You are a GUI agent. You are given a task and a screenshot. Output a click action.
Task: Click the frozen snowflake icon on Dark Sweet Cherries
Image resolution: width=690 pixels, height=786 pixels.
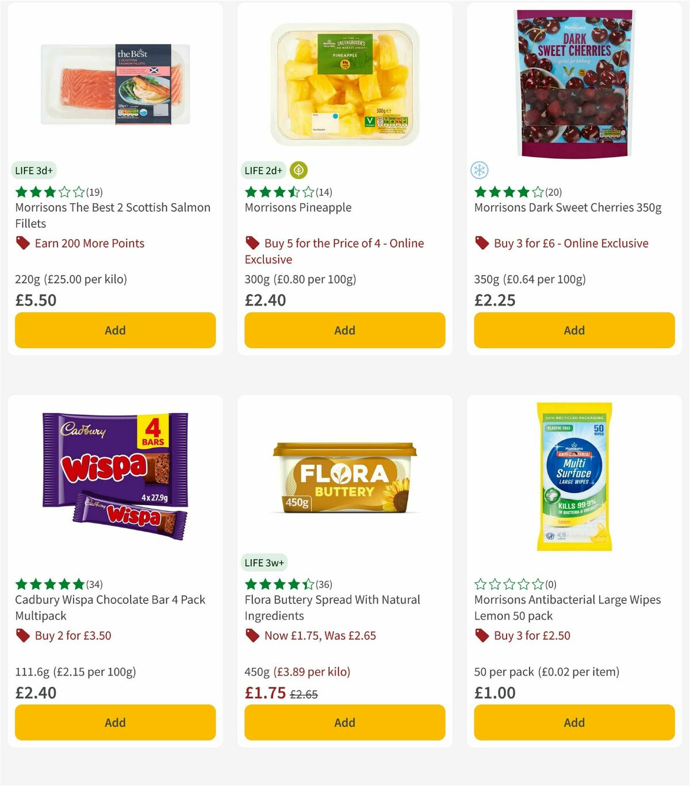(x=479, y=170)
